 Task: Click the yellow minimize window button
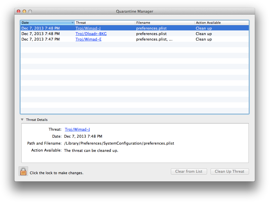coord(24,11)
